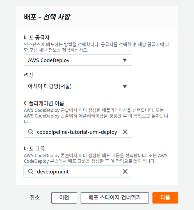Focus the 배포 그룹 input field

point(78,171)
